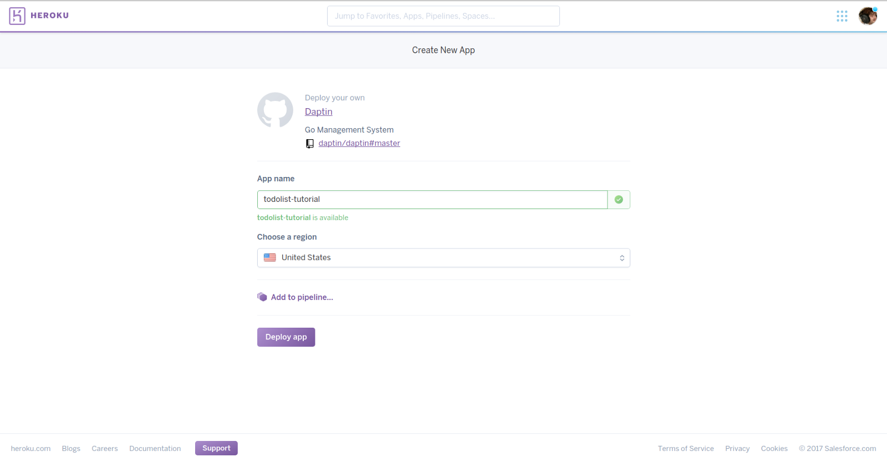Screen dimensions: 887x462
Task: Open the Privacy footer link
Action: pyautogui.click(x=737, y=449)
